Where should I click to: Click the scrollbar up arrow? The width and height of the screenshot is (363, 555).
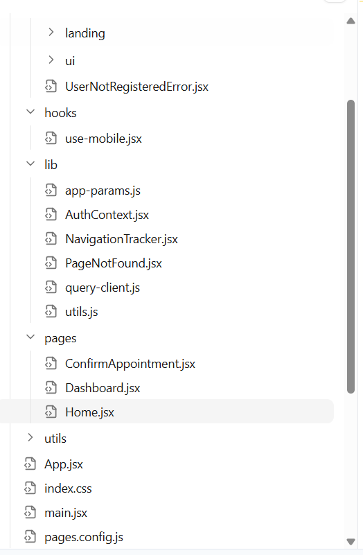click(x=351, y=21)
